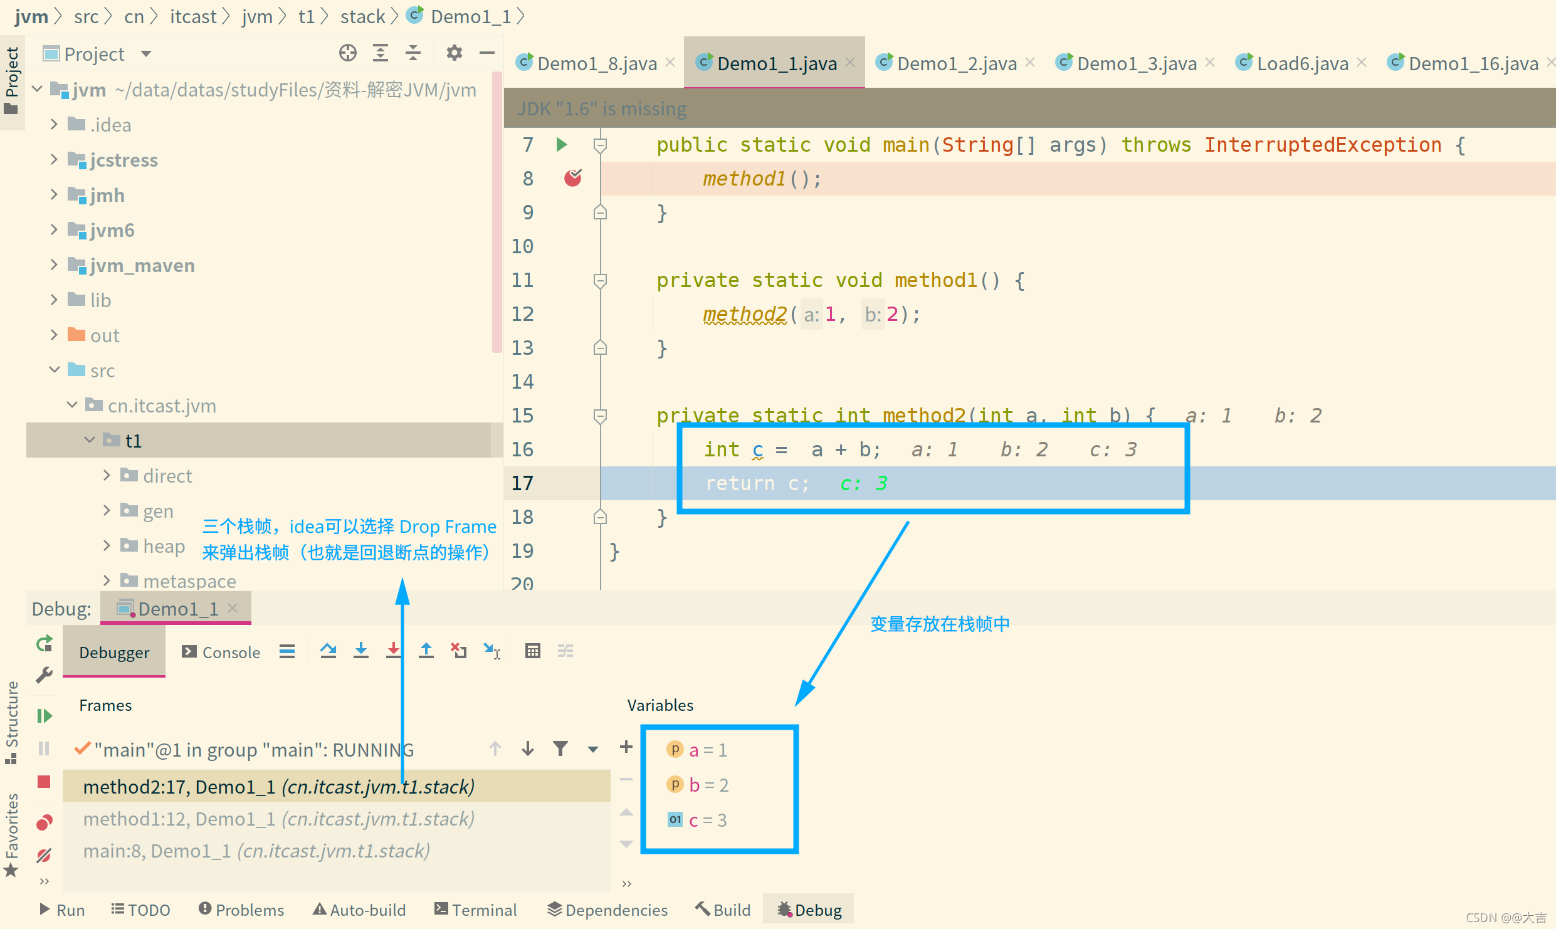Expand the .idea folder
The width and height of the screenshot is (1556, 929).
[x=54, y=124]
